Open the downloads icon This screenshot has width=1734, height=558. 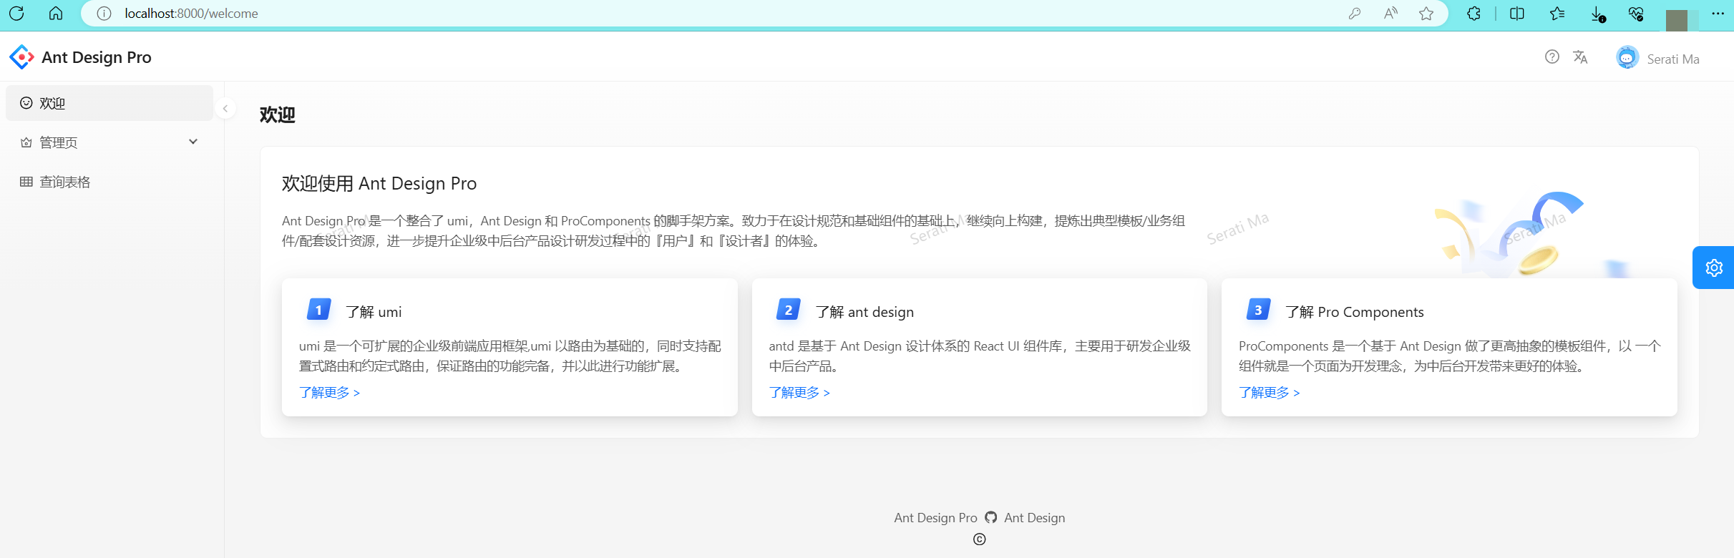coord(1597,14)
